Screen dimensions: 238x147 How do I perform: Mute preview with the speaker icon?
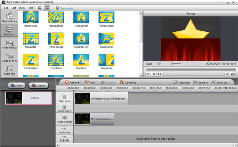(x=159, y=63)
